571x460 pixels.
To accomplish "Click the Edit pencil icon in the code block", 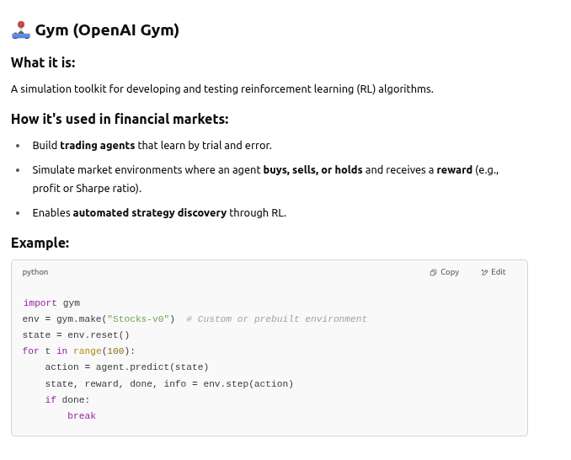I will 484,272.
